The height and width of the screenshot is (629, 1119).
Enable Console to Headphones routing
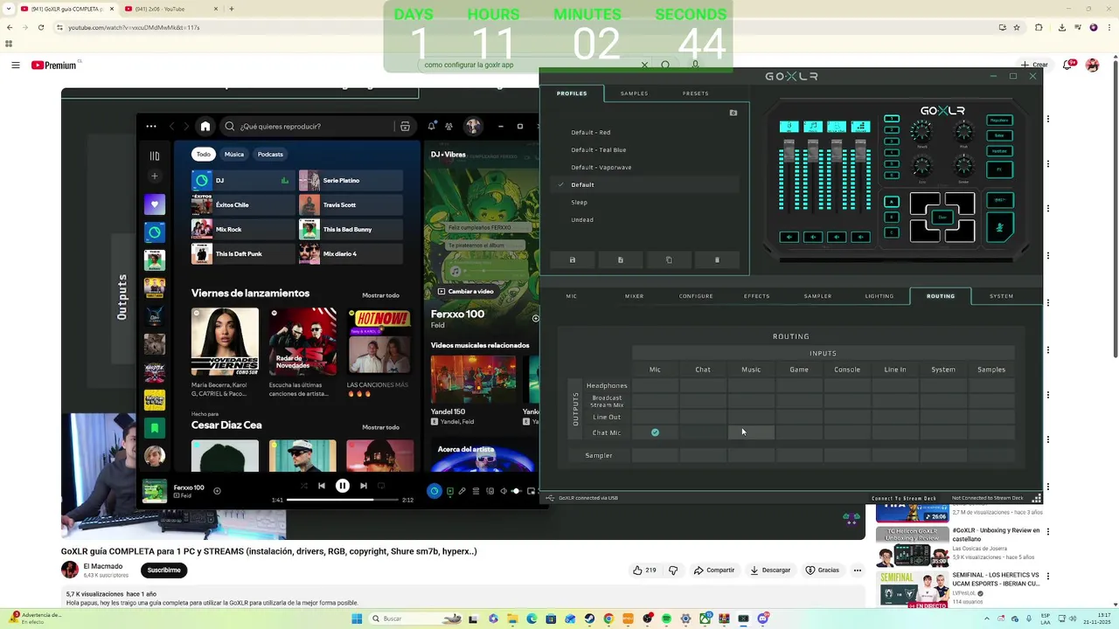[x=847, y=385]
